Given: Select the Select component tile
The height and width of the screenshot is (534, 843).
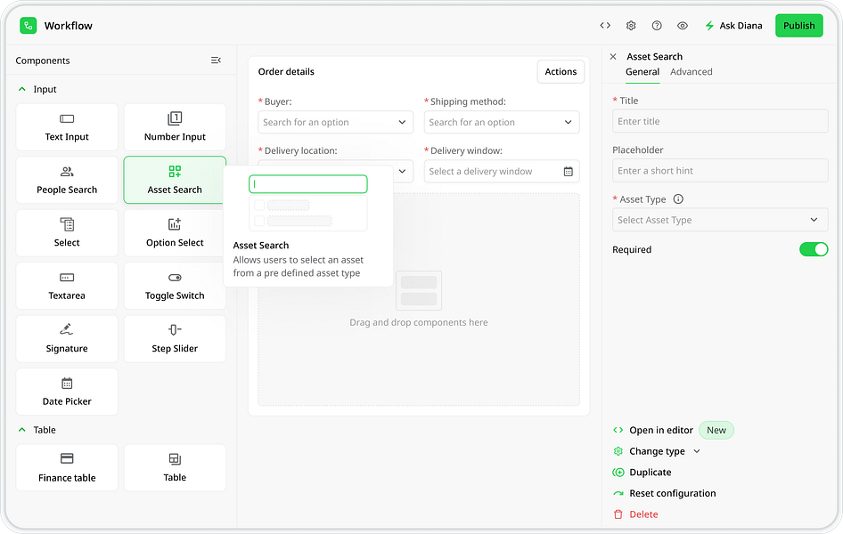Looking at the screenshot, I should 67,233.
